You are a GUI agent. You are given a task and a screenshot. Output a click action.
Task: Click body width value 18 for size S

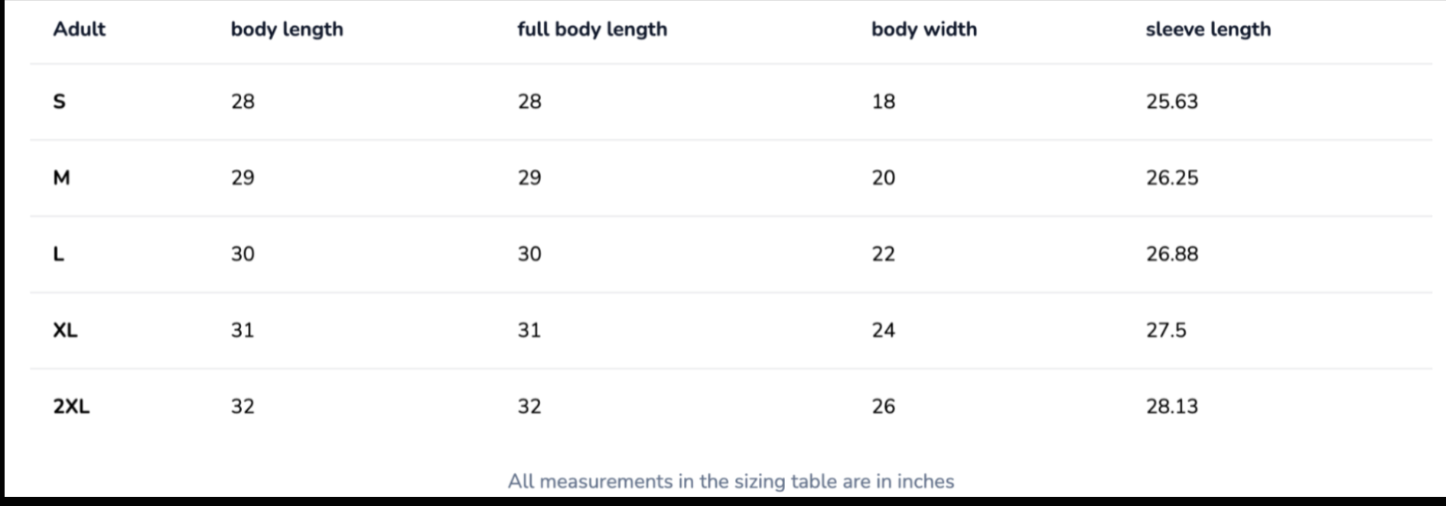[883, 102]
